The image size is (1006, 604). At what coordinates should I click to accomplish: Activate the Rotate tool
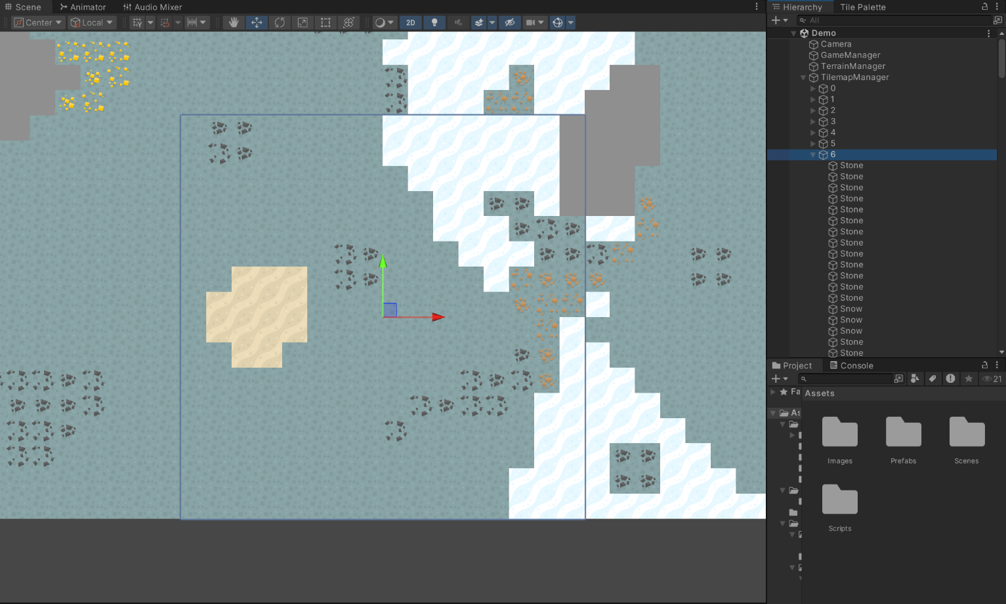[280, 22]
